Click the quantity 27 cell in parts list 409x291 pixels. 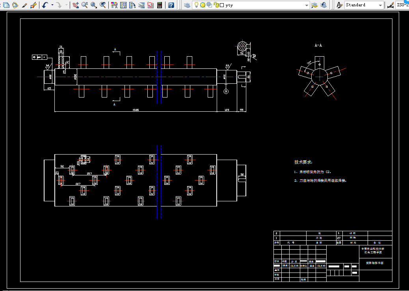point(339,238)
